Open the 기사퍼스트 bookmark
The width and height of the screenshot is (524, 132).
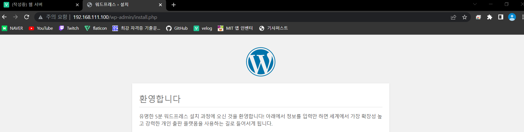(273, 28)
